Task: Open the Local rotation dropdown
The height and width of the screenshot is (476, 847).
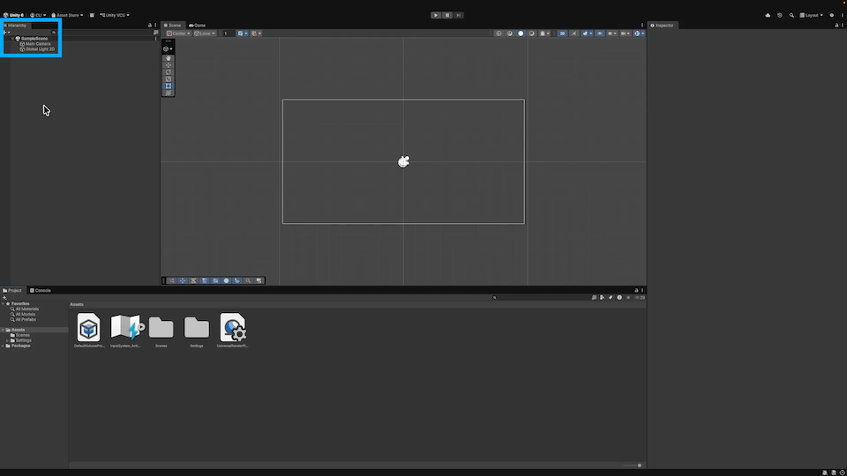Action: click(x=204, y=33)
